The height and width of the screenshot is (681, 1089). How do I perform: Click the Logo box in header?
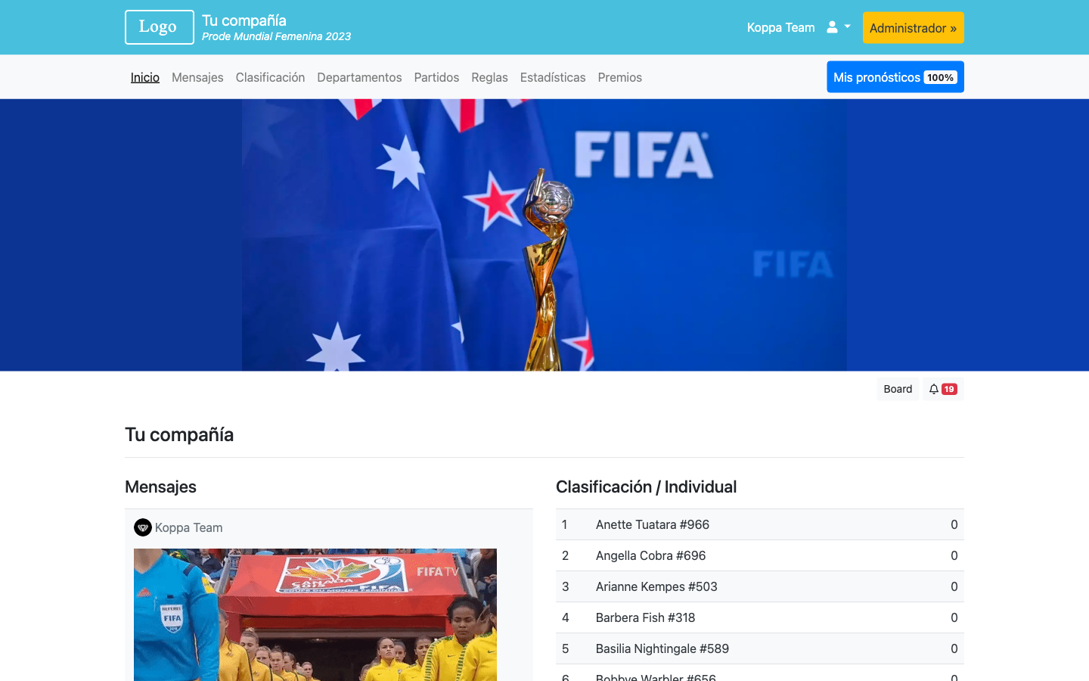[160, 27]
